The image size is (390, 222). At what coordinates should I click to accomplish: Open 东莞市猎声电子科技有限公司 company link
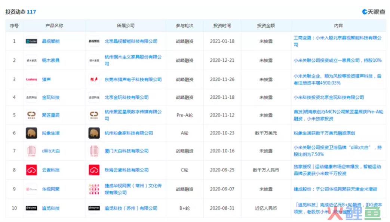pyautogui.click(x=133, y=80)
